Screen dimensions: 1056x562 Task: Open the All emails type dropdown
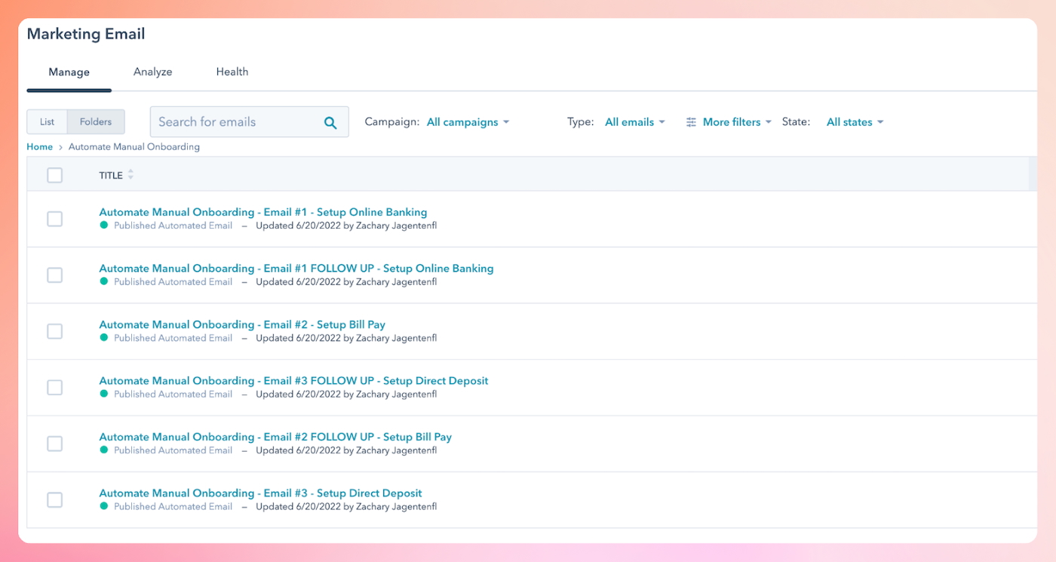point(635,122)
